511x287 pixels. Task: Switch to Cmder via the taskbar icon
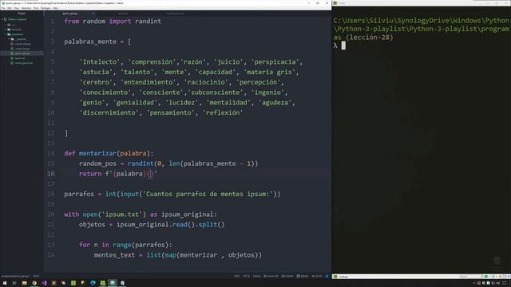pyautogui.click(x=103, y=283)
